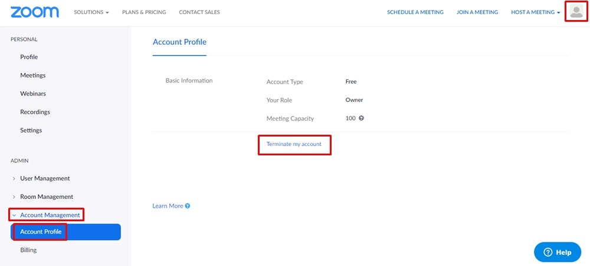Click the question icon beside Learn More
Image resolution: width=590 pixels, height=266 pixels.
tap(188, 206)
